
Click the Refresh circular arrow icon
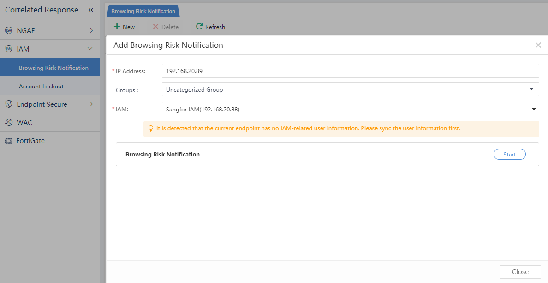[x=199, y=27]
